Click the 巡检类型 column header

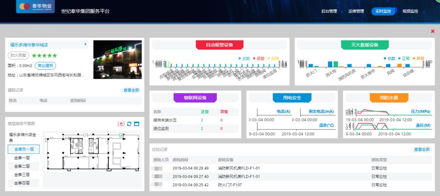[379, 160]
